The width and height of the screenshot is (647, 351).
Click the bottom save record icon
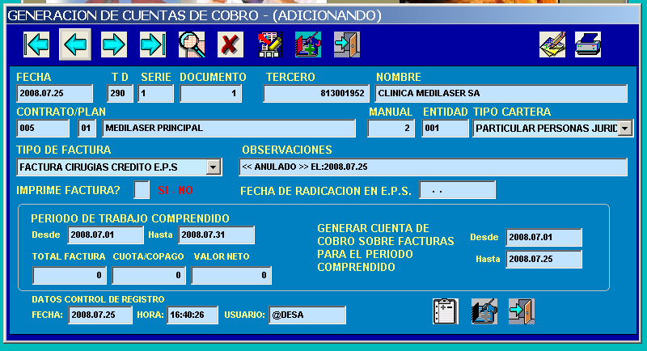coord(484,311)
